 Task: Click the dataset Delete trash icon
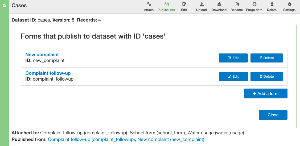[x=272, y=4]
